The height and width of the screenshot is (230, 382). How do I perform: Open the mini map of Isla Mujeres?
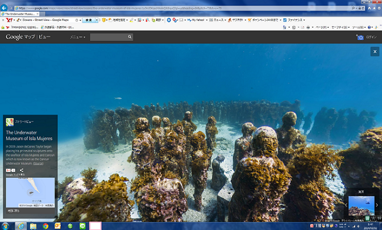coord(30,193)
